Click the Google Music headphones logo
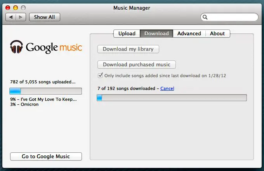 16,47
